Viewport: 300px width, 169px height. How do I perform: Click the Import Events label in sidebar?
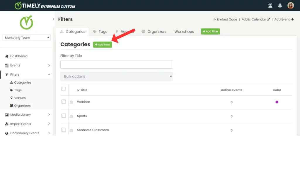(x=21, y=124)
